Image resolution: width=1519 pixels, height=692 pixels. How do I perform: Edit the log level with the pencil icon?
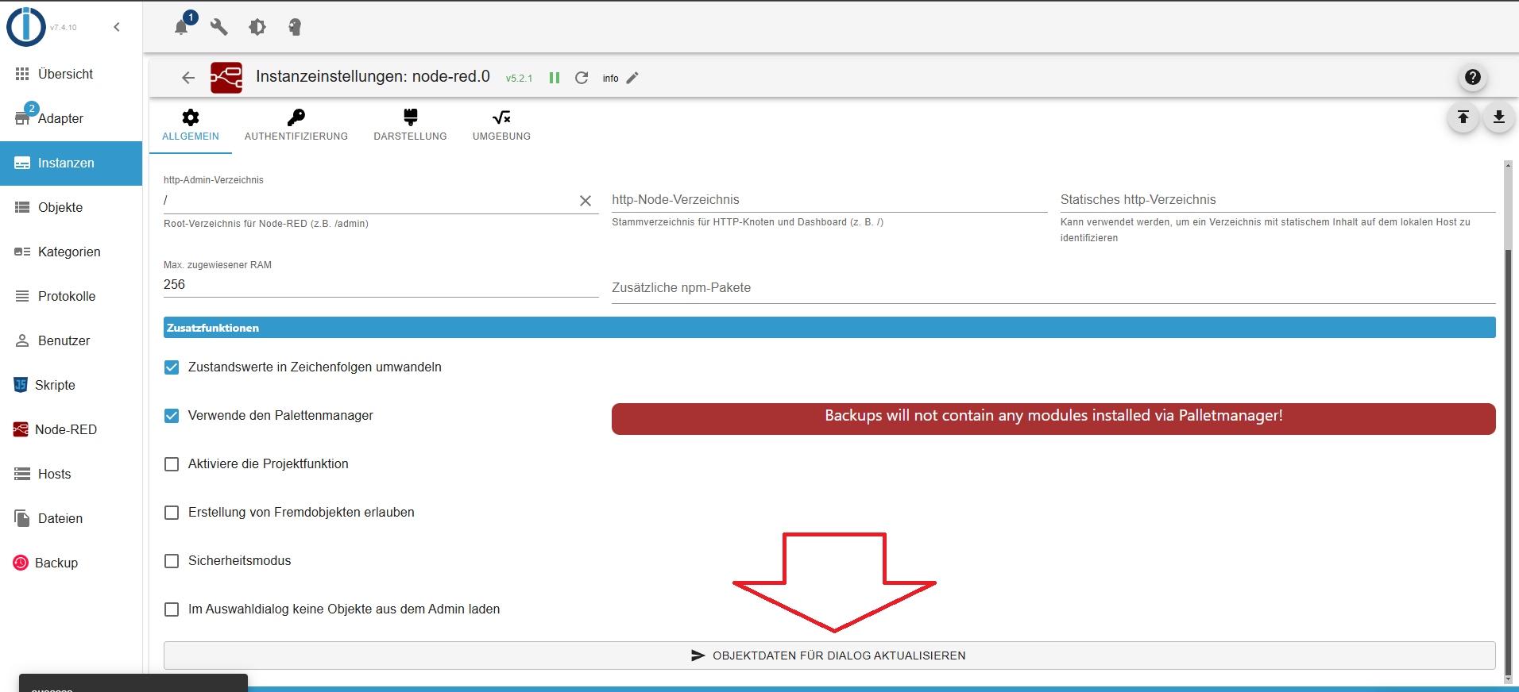point(632,78)
